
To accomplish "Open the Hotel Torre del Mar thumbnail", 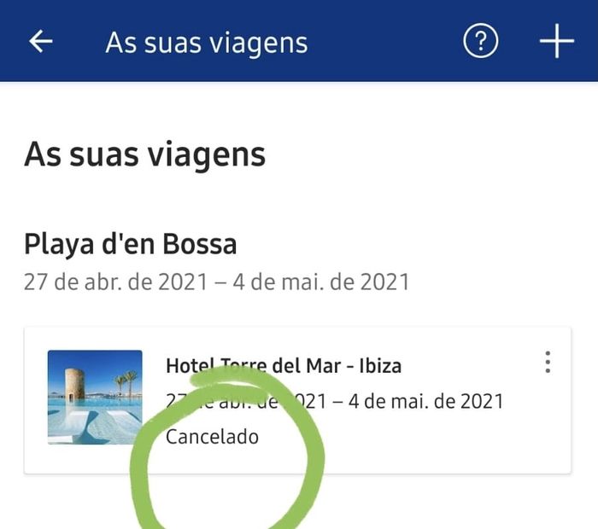I will coord(95,397).
